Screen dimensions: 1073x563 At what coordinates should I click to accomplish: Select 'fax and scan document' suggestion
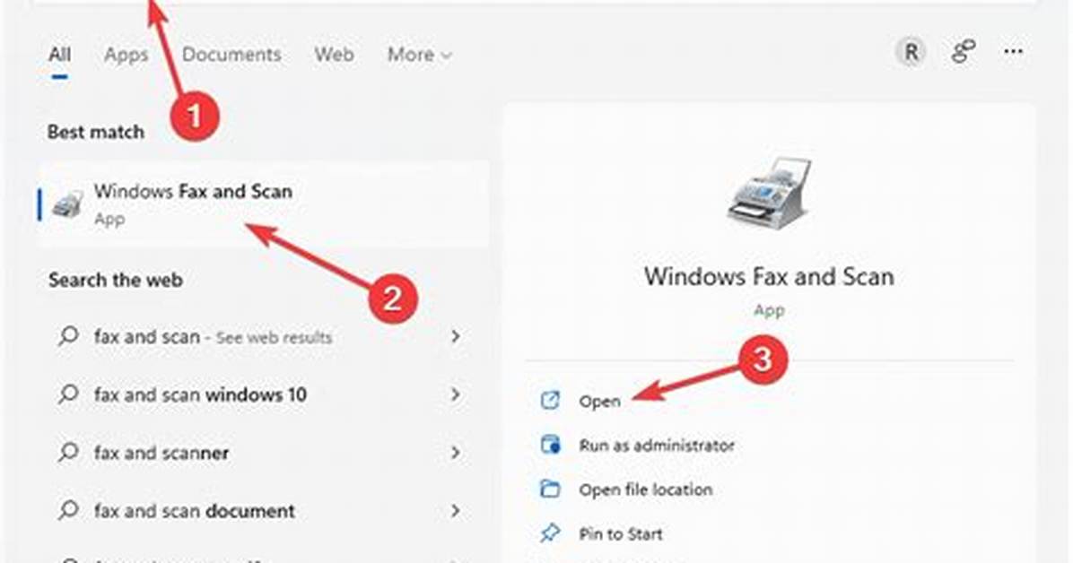pos(195,511)
